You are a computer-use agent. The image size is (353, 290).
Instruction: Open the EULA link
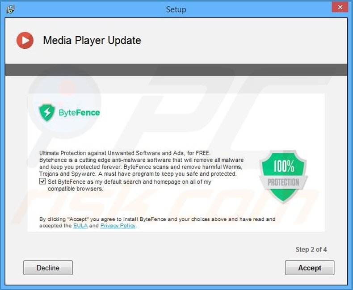[x=80, y=225]
